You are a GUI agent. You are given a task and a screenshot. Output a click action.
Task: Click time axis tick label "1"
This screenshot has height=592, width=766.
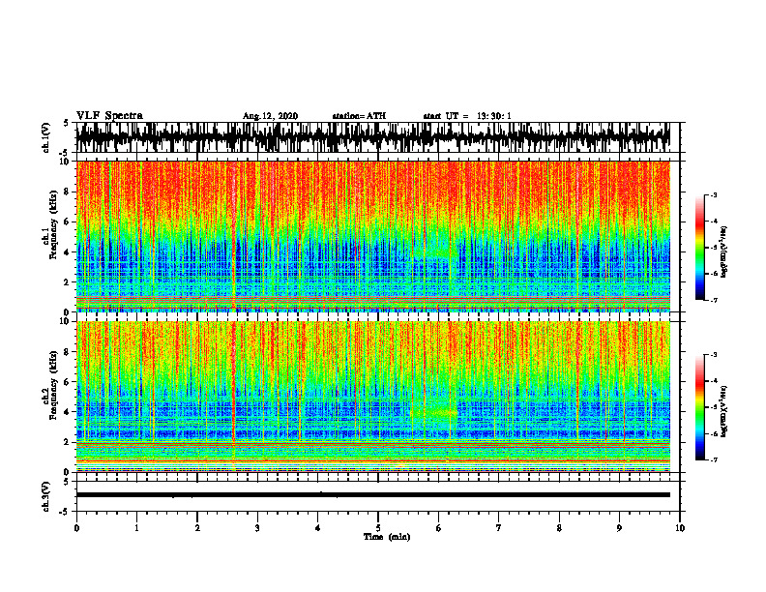[x=136, y=528]
